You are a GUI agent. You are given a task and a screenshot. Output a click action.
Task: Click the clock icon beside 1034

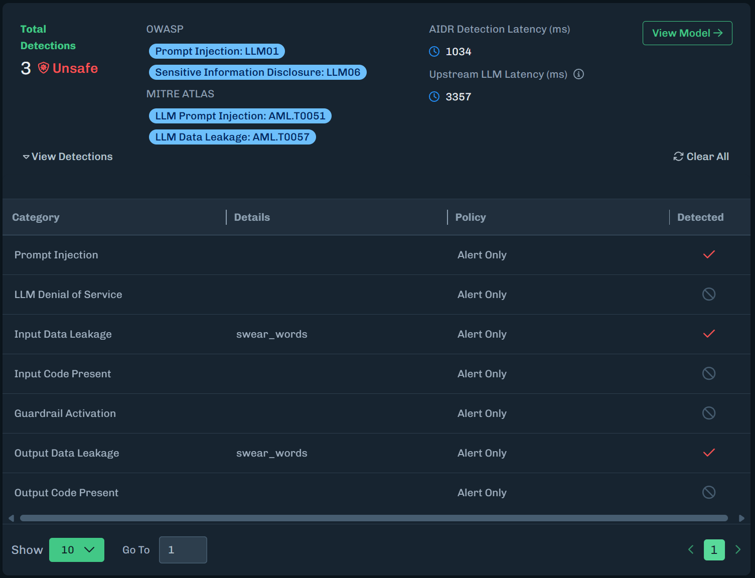pos(434,52)
